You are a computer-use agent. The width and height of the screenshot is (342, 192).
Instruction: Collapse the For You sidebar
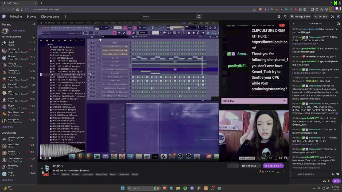click(34, 24)
